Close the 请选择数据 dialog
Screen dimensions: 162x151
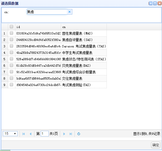(159, 3)
